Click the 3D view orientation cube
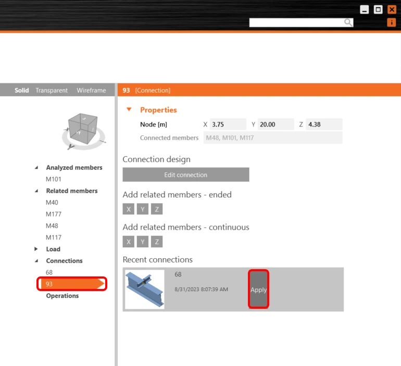 click(83, 129)
